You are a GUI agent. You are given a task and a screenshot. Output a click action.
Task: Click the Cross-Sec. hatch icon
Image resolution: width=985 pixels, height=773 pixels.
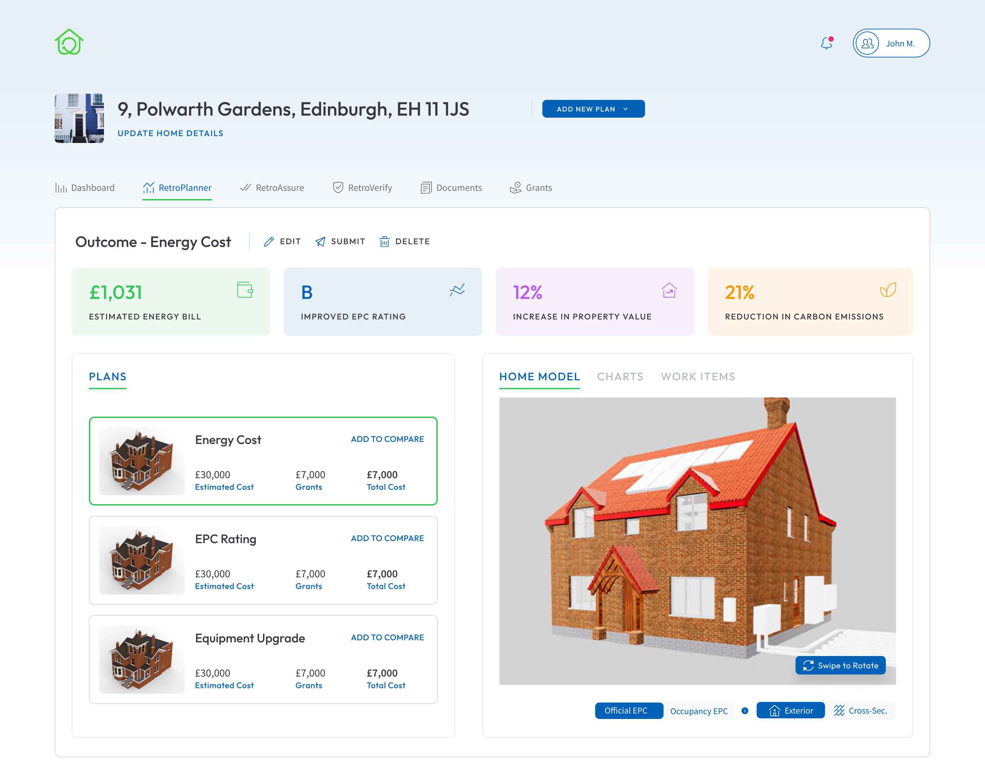839,710
